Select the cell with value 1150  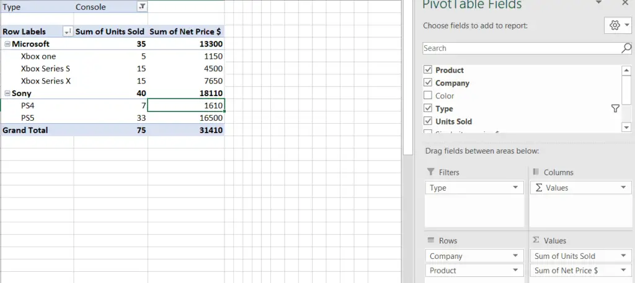(186, 56)
